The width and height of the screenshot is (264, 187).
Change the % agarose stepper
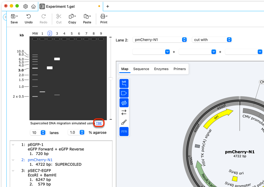(x=82, y=132)
